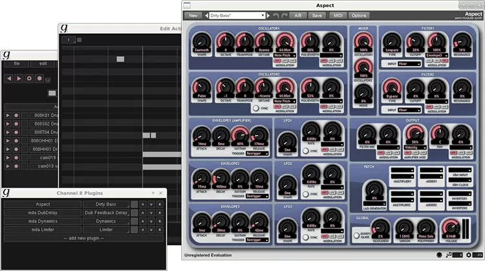Open Oscillator1 Note Pitch modulation dropdown

285,56
